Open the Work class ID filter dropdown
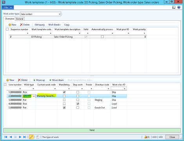184x141 pixels. coord(124,89)
